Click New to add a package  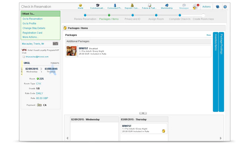(209, 35)
